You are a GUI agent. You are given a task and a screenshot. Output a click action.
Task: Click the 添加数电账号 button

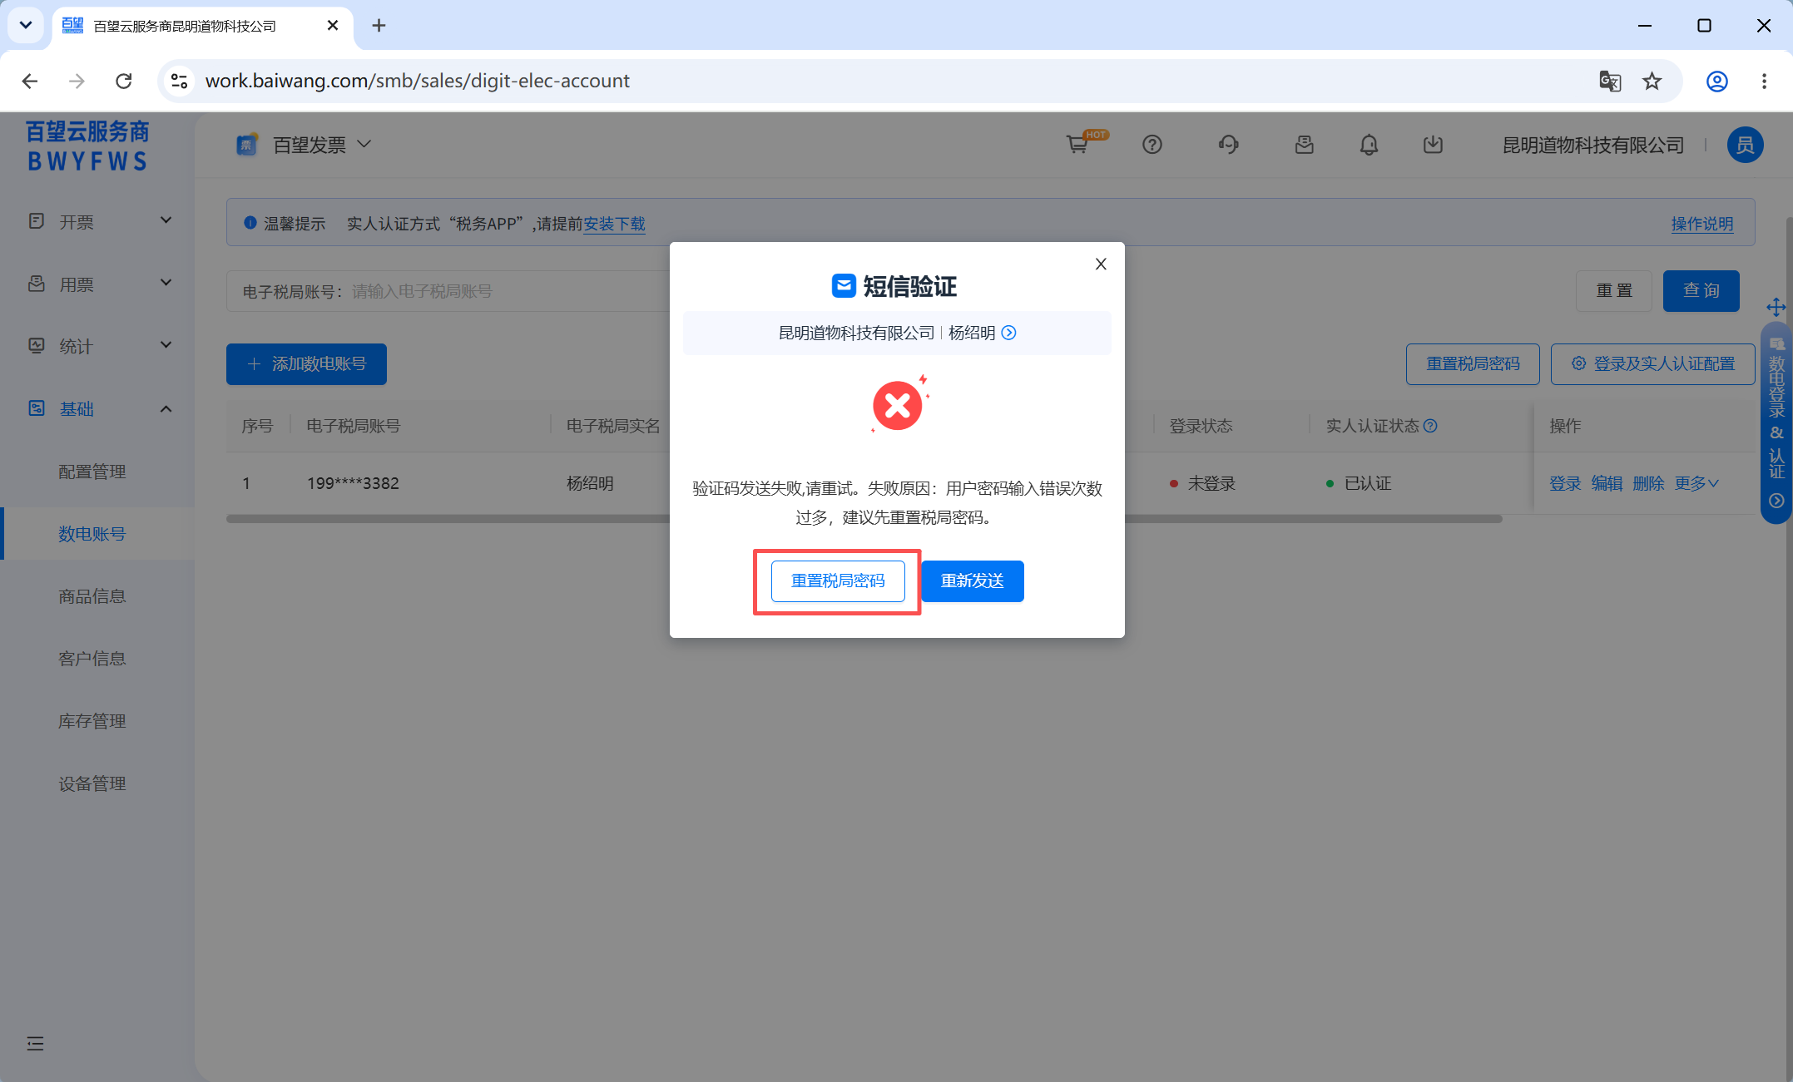point(306,364)
